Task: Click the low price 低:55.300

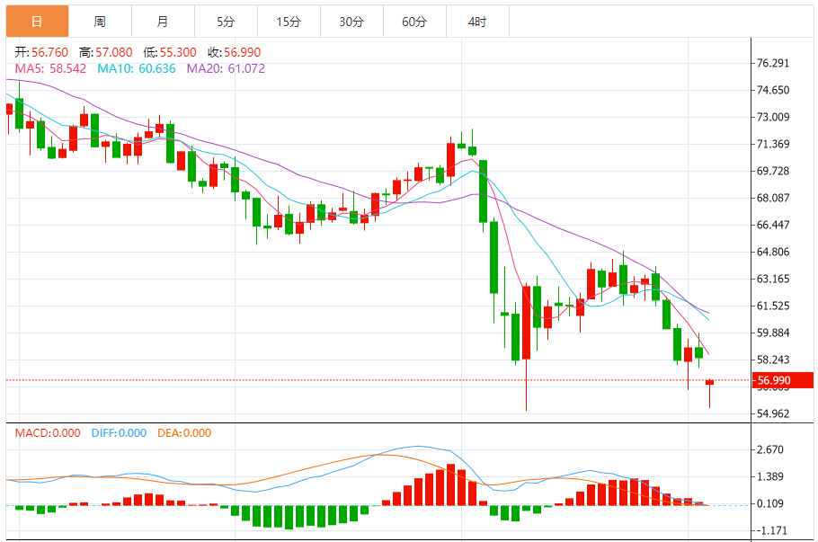Action: click(x=170, y=52)
